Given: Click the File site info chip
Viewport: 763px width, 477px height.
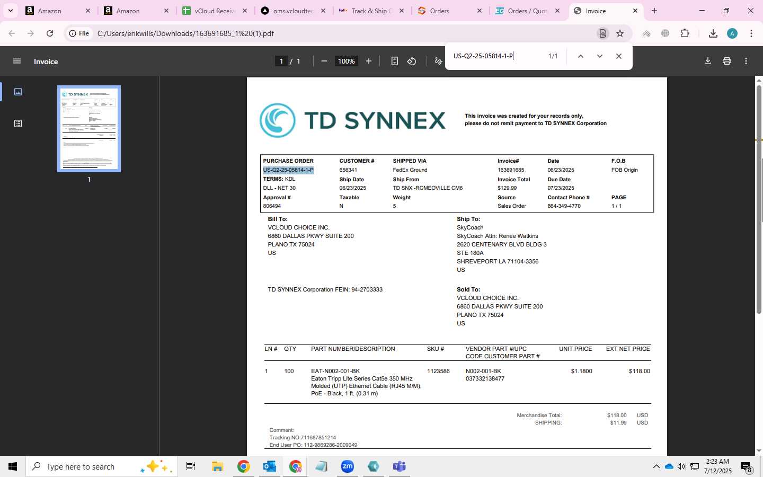Looking at the screenshot, I should coord(78,33).
